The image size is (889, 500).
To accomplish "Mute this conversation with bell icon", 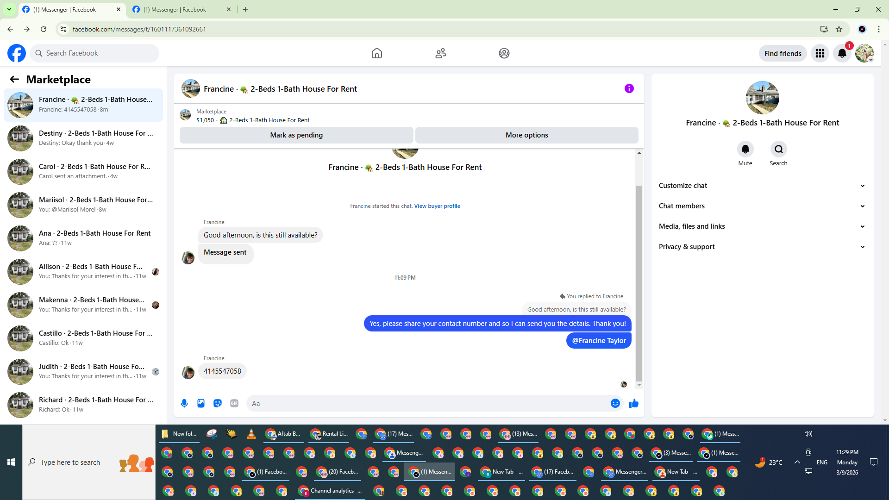I will tap(745, 149).
